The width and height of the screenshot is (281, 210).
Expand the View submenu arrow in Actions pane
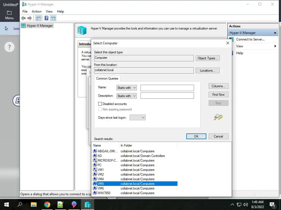(x=275, y=46)
